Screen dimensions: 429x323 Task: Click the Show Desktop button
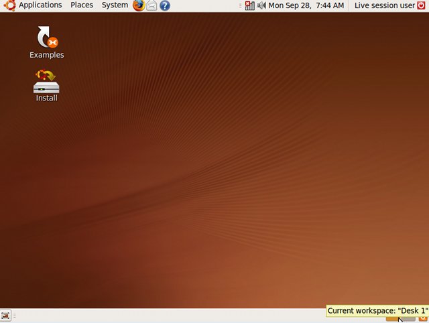coord(5,316)
